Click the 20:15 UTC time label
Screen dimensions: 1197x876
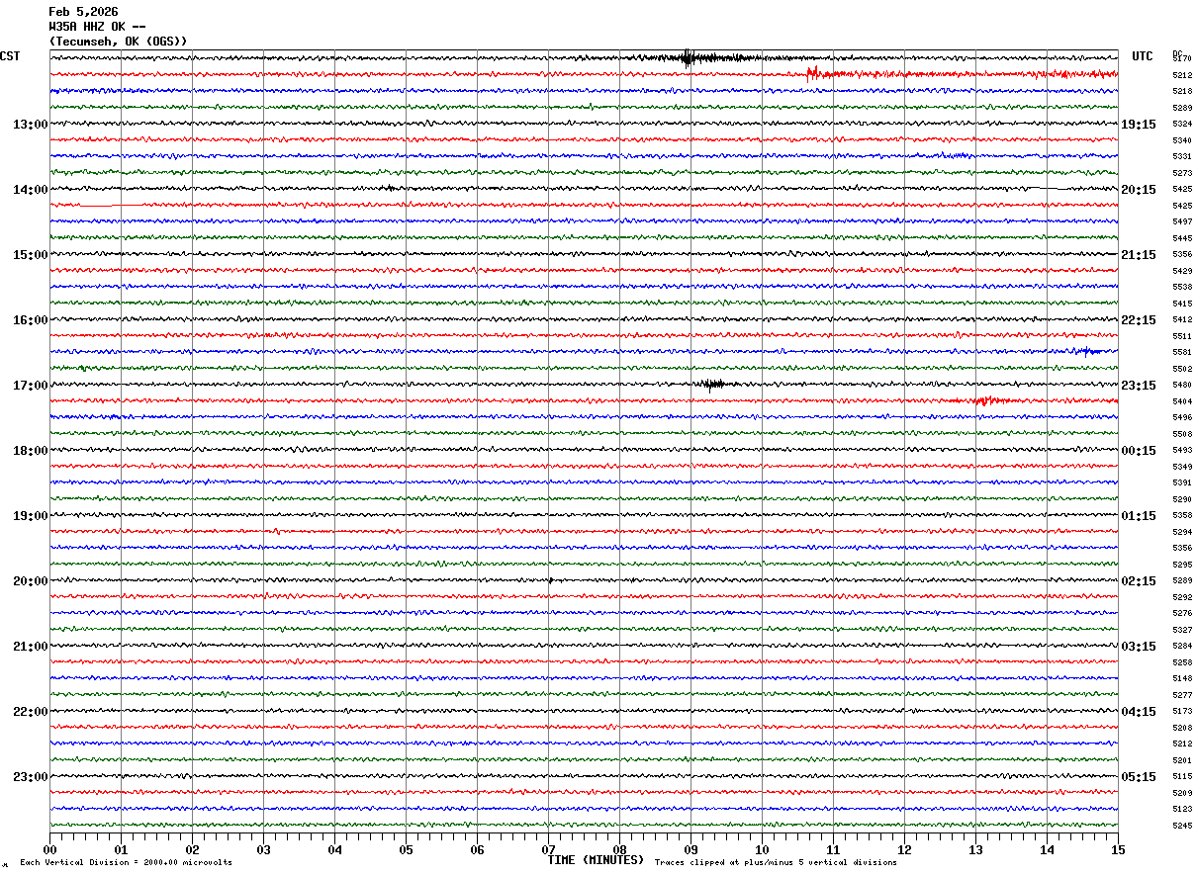click(1139, 190)
